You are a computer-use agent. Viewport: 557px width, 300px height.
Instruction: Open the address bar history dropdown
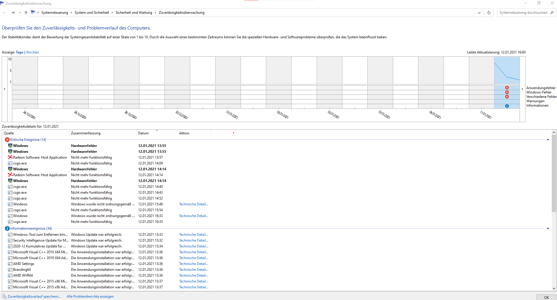point(479,13)
